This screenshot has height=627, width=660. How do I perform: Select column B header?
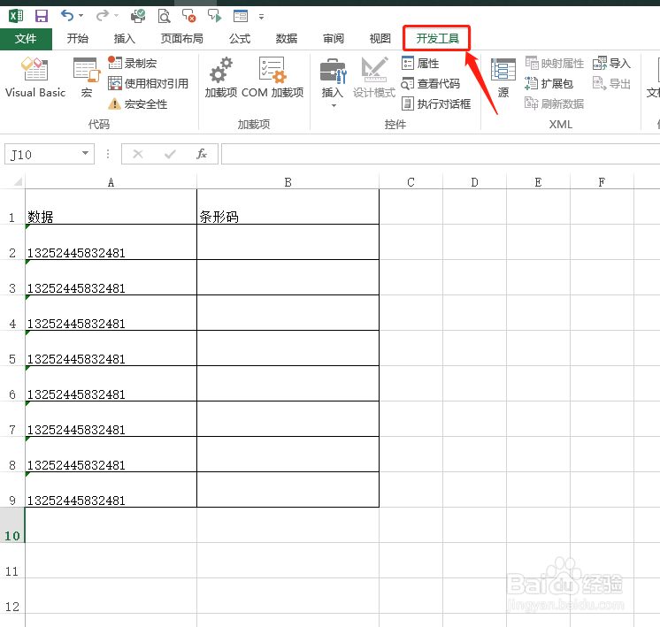click(288, 182)
